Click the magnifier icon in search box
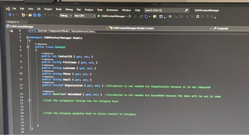Image resolution: width=249 pixels, height=135 pixels. pos(186,10)
